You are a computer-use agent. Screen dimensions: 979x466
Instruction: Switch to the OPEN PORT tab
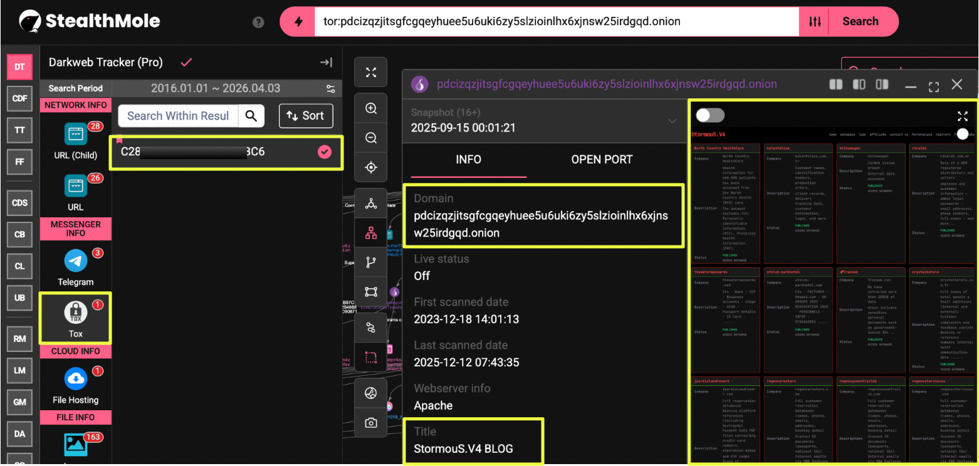click(601, 160)
